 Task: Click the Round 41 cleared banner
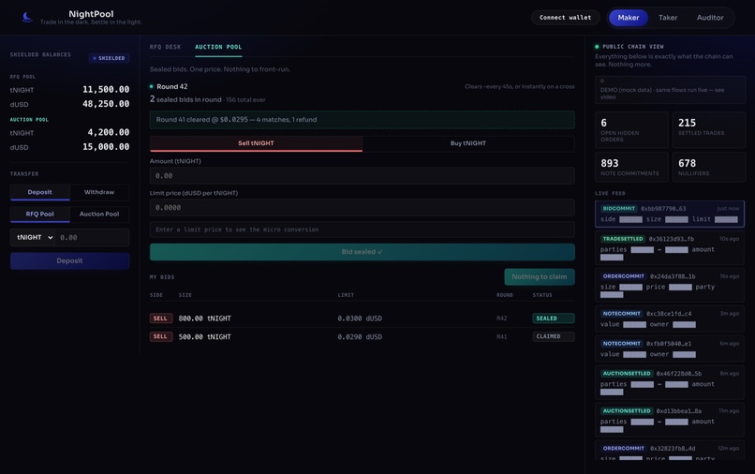pos(363,120)
